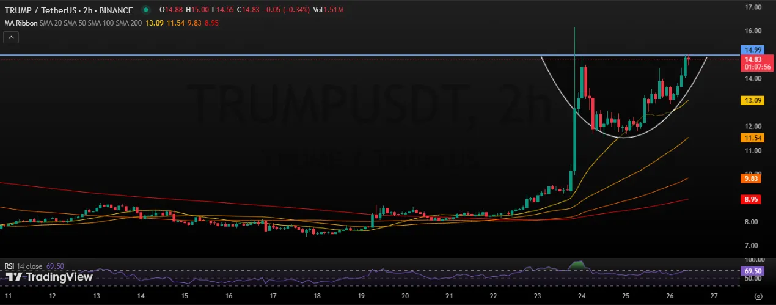Click the green market status dot
Image resolution: width=776 pixels, height=305 pixels.
(x=145, y=9)
